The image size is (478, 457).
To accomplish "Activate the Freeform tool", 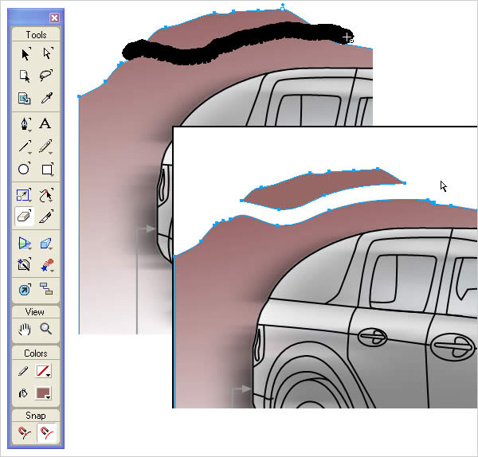I will click(46, 195).
